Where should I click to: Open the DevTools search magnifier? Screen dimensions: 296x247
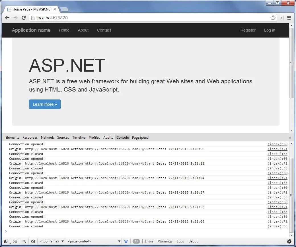pos(24,241)
